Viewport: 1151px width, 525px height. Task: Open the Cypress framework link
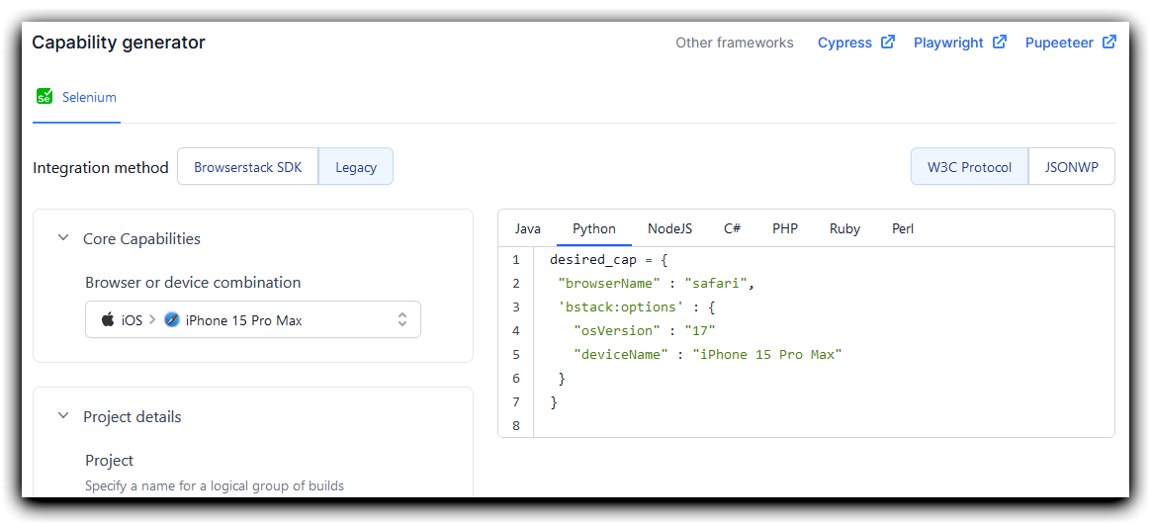pos(844,43)
